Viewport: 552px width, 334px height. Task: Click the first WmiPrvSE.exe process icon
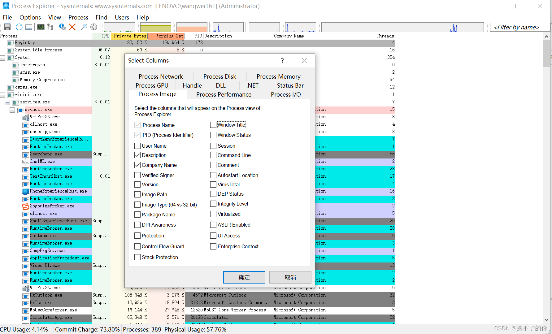26,117
